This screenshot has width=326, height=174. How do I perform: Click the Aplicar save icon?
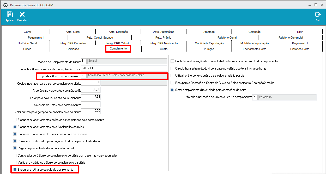coord(10,15)
